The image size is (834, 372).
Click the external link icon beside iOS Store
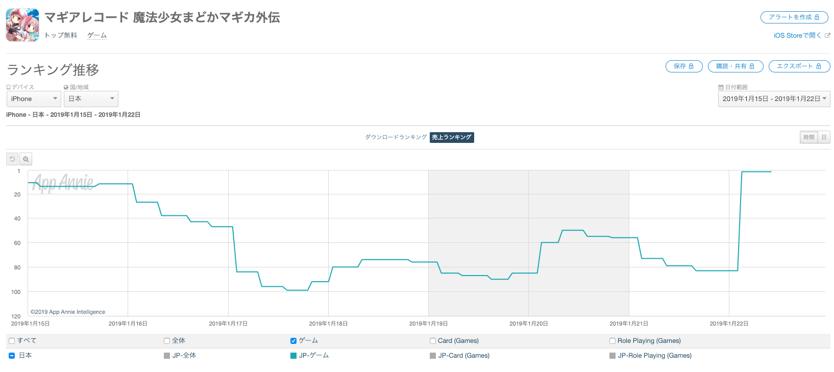pos(827,36)
